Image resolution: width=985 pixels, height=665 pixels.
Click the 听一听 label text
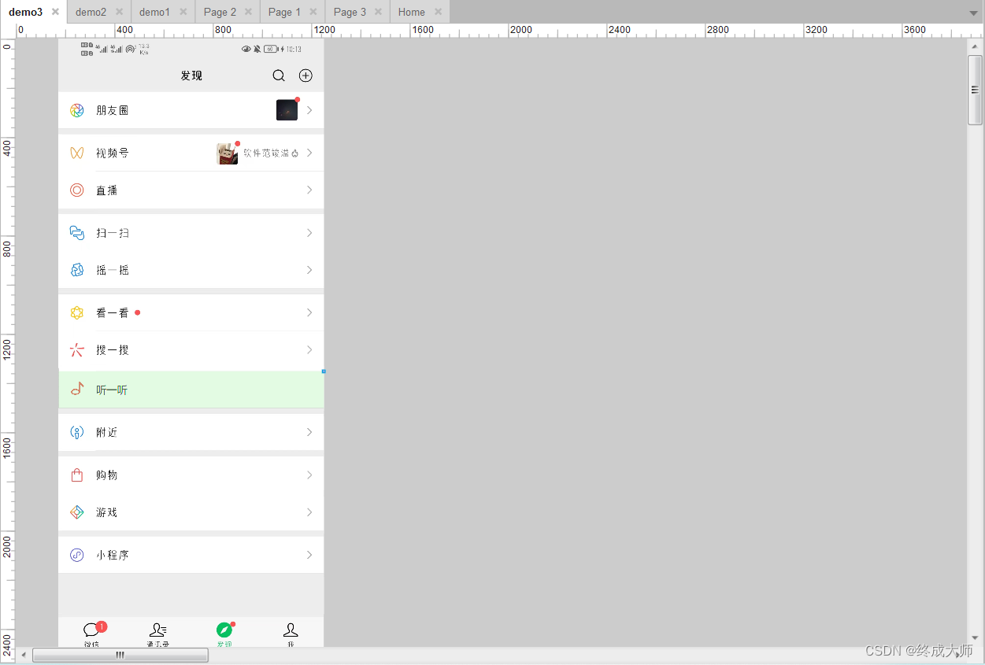(112, 390)
